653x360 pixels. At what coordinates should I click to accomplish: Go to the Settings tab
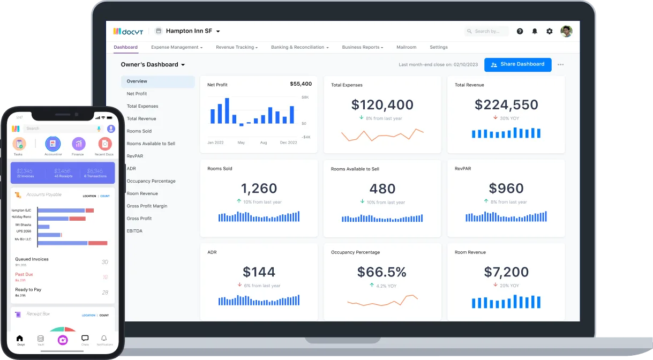tap(439, 47)
